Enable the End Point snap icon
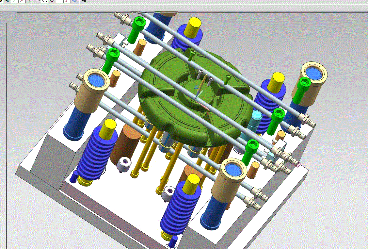The image size is (368, 249). pyautogui.click(x=14, y=1)
